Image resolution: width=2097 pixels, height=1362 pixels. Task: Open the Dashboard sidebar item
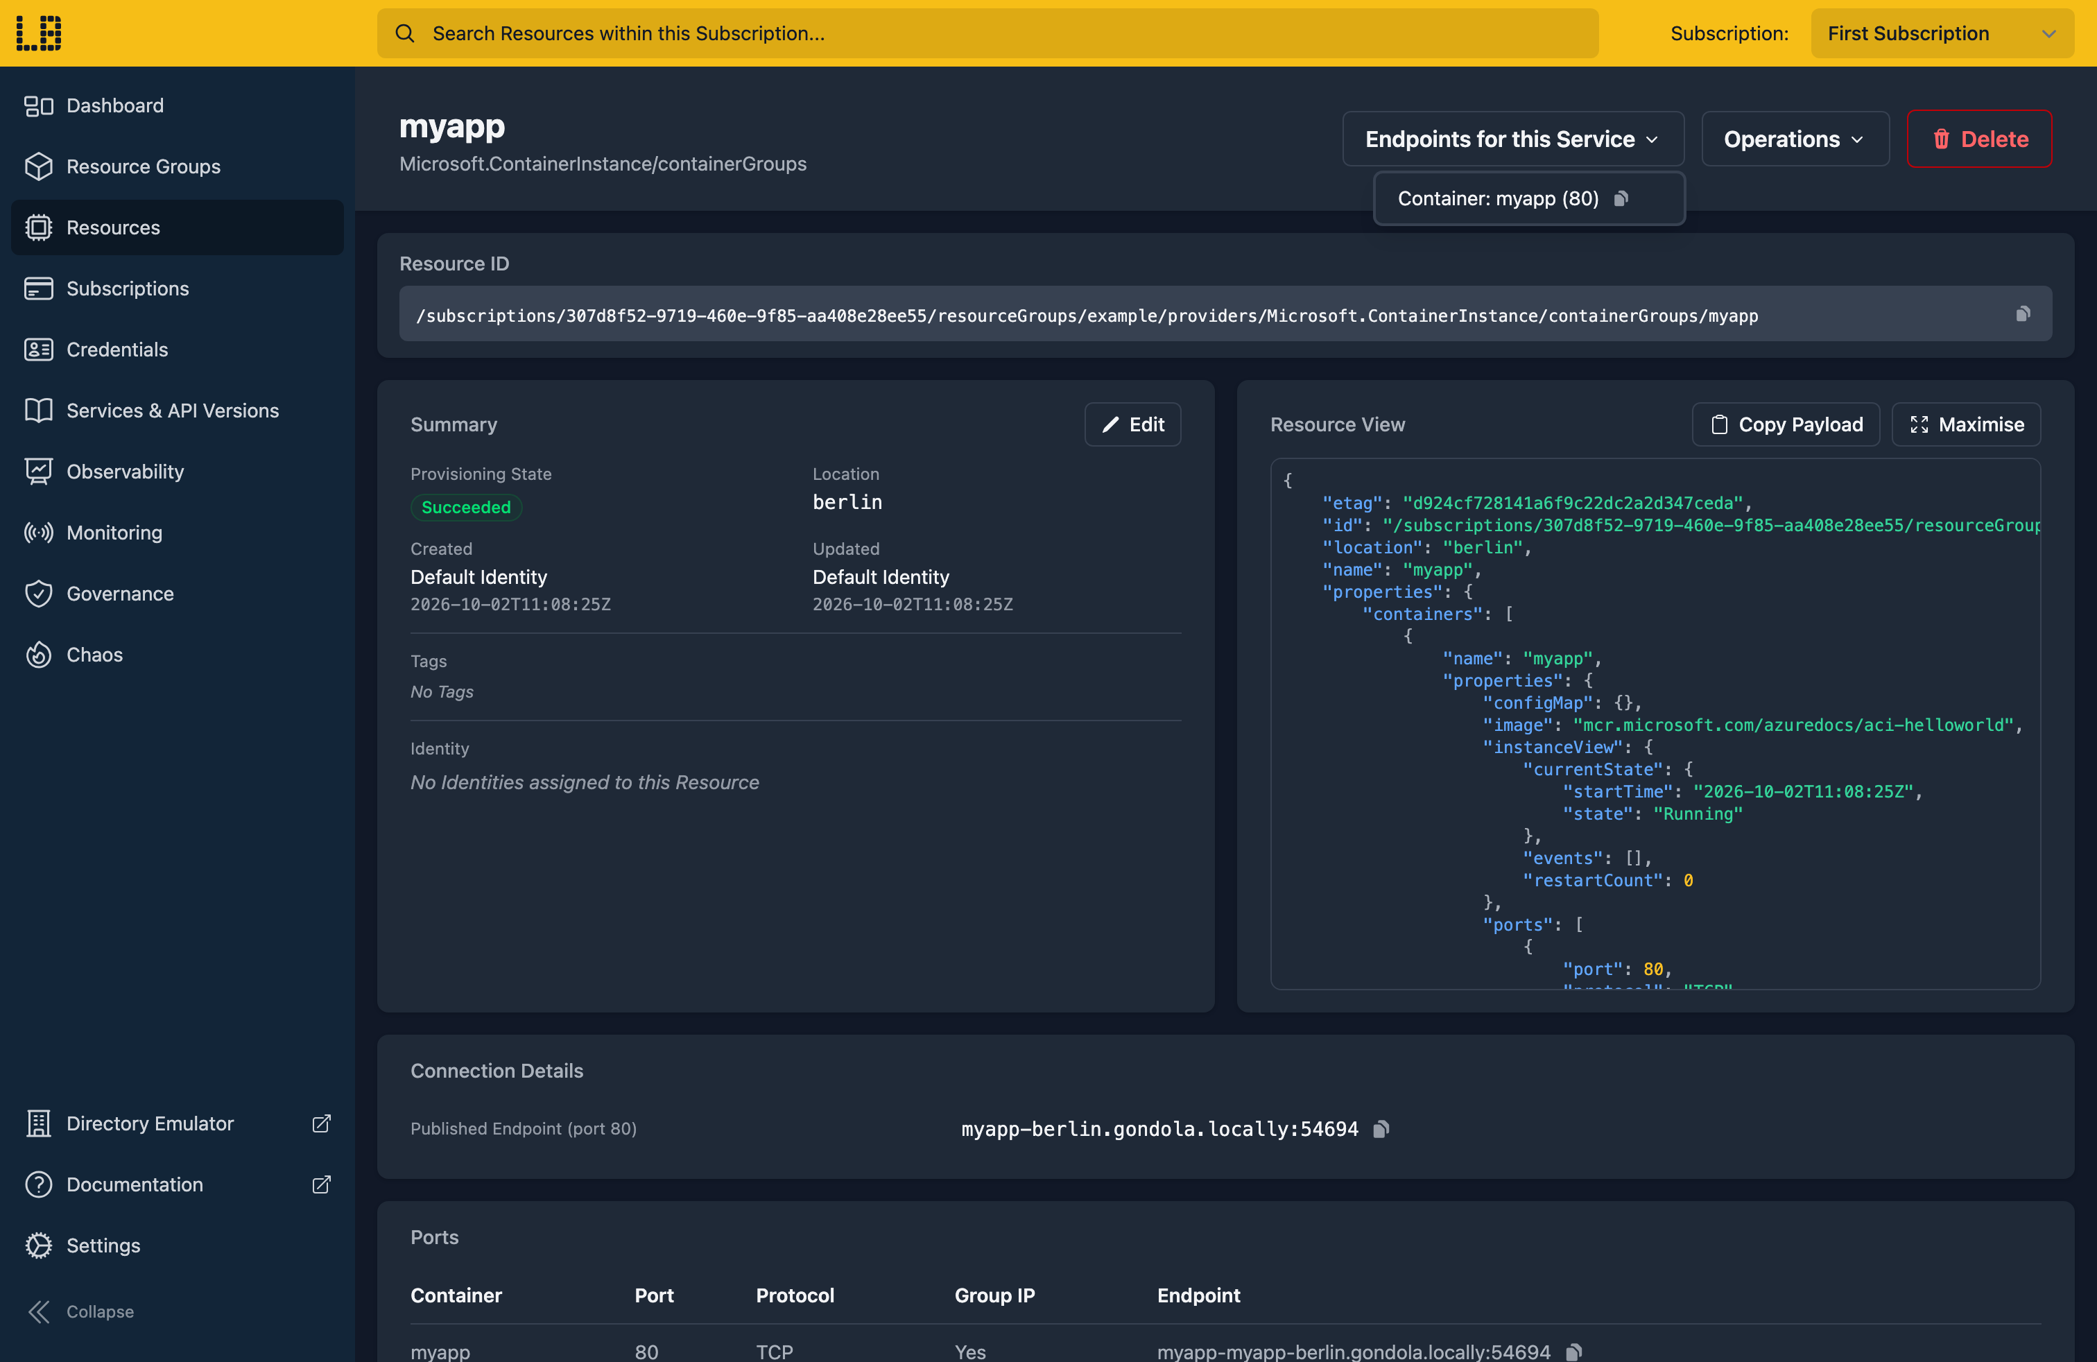click(177, 105)
